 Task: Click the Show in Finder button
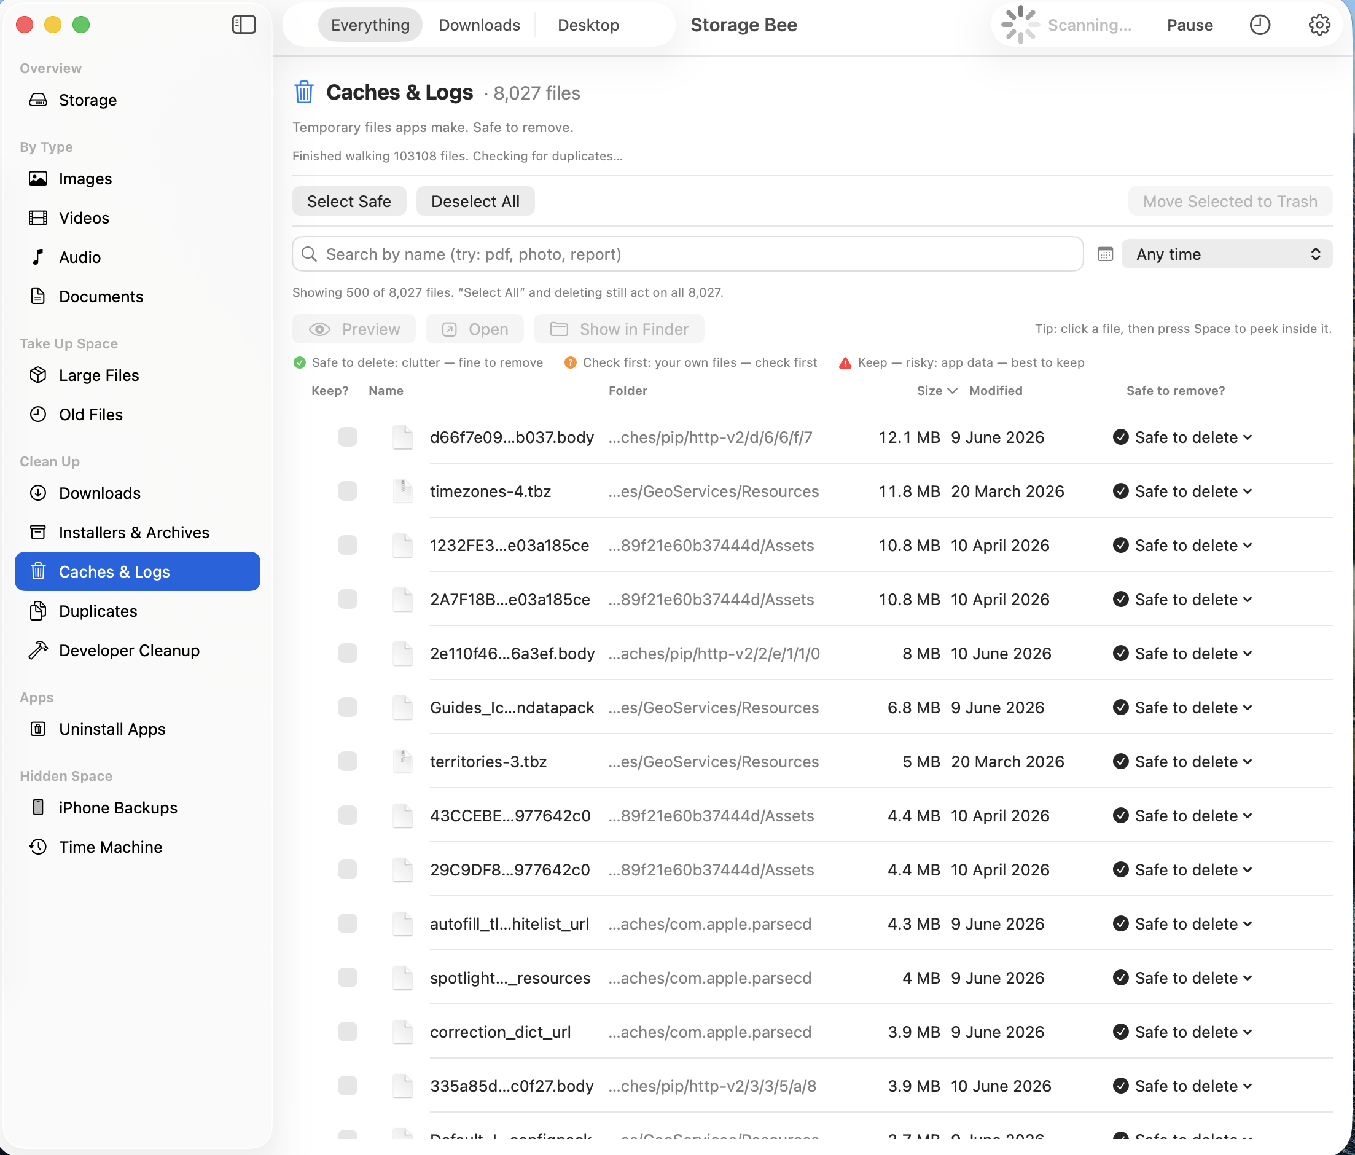[619, 328]
